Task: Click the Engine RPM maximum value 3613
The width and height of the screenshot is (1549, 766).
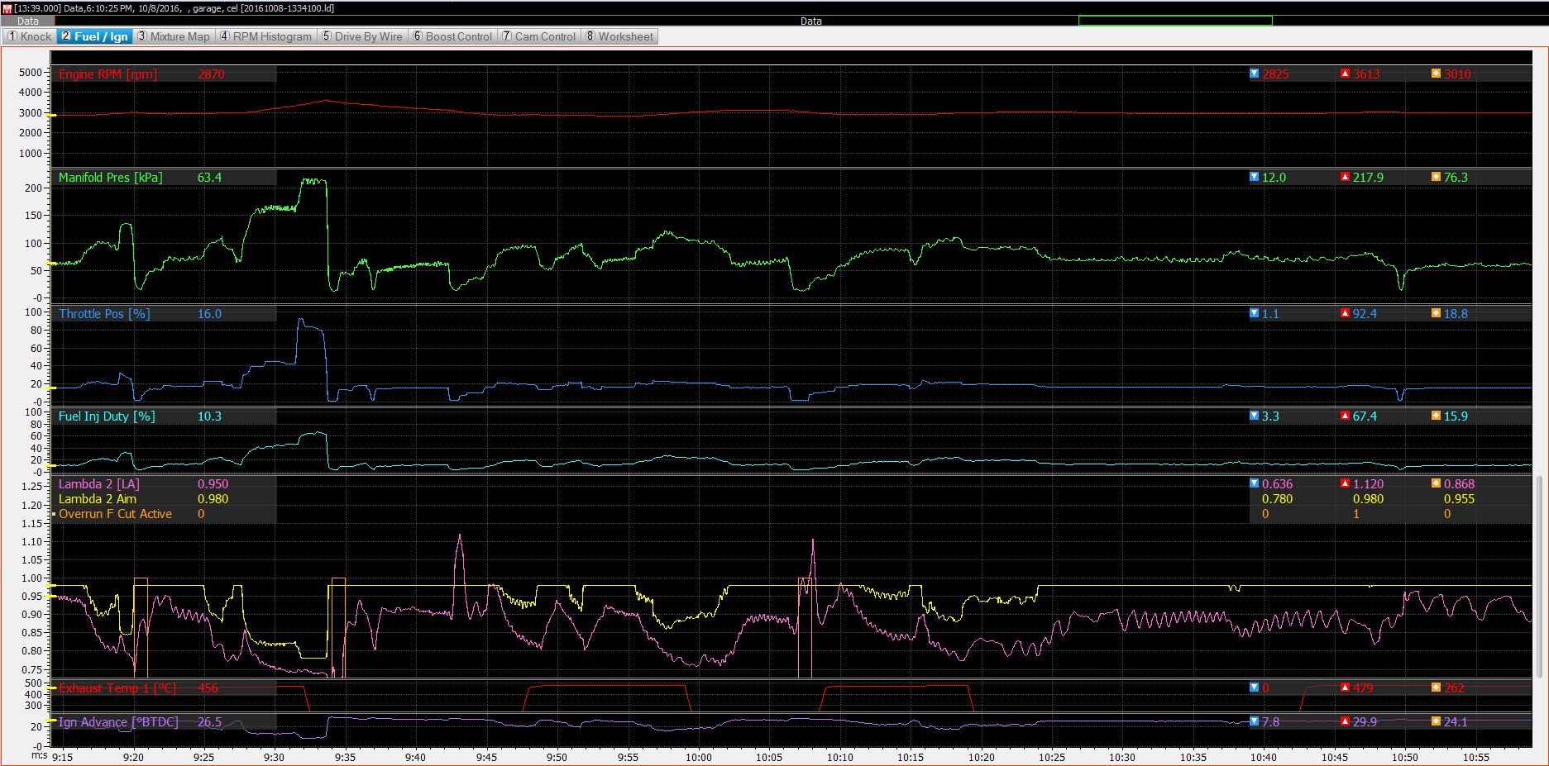Action: point(1366,74)
